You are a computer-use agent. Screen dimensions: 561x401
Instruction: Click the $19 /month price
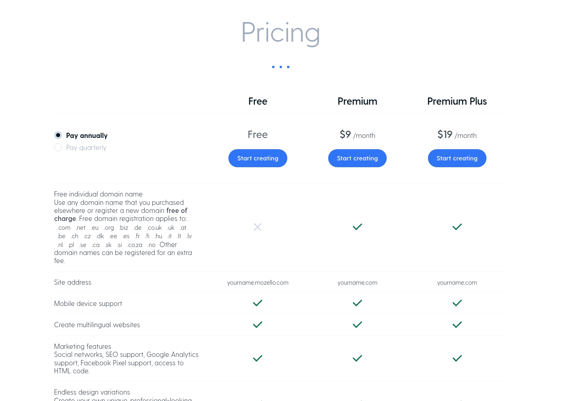click(x=457, y=135)
